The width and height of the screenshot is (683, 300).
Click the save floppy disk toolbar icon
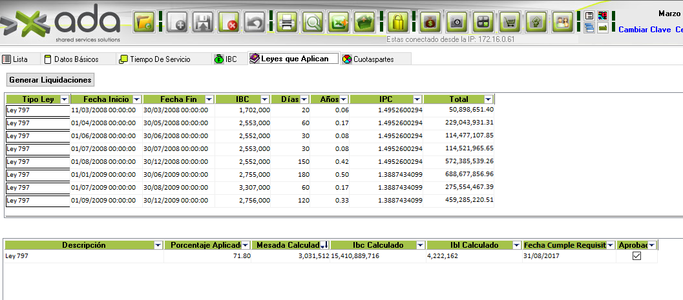point(204,23)
